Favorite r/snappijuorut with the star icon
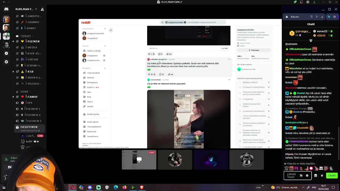The height and width of the screenshot is (191, 340). point(104,56)
